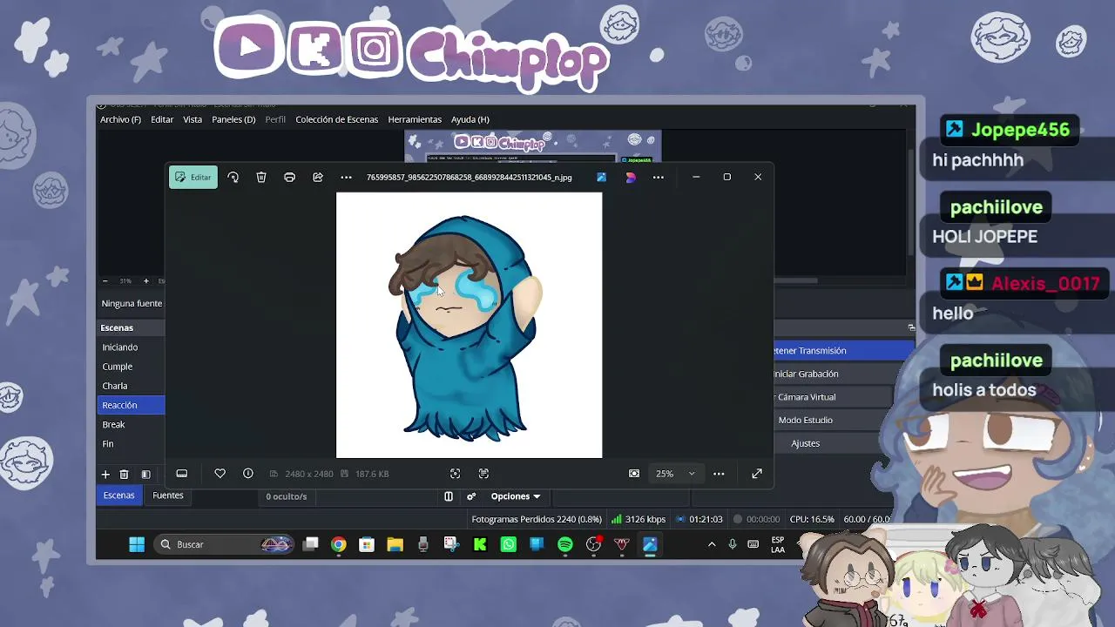Open Google Chrome from the taskbar
Viewport: 1115px width, 627px height.
[338, 544]
